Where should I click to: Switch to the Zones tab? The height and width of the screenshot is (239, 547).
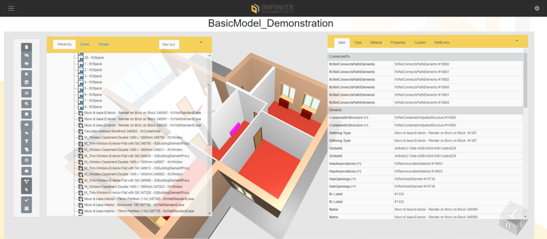click(85, 44)
